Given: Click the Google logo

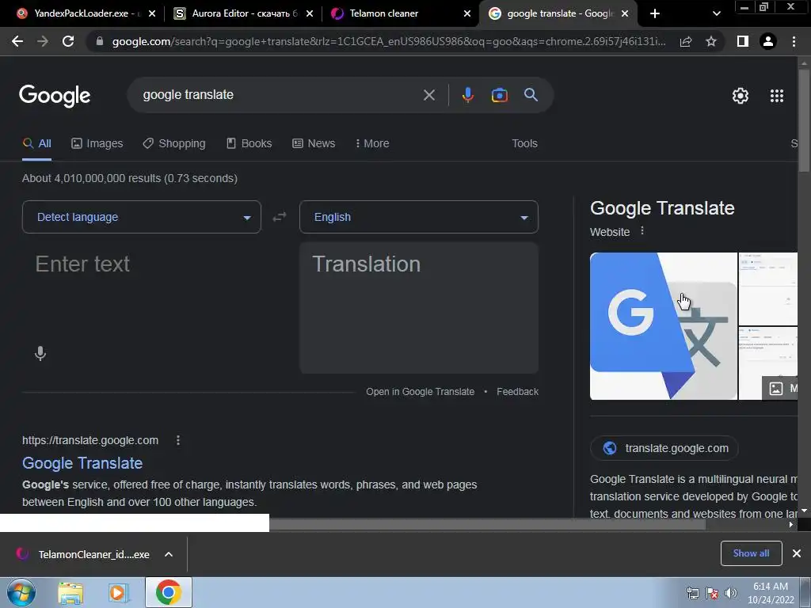Looking at the screenshot, I should click(x=55, y=96).
